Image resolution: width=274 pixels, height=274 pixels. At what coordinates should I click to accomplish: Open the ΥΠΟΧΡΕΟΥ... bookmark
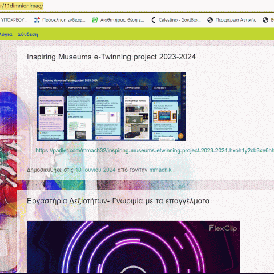coord(14,20)
